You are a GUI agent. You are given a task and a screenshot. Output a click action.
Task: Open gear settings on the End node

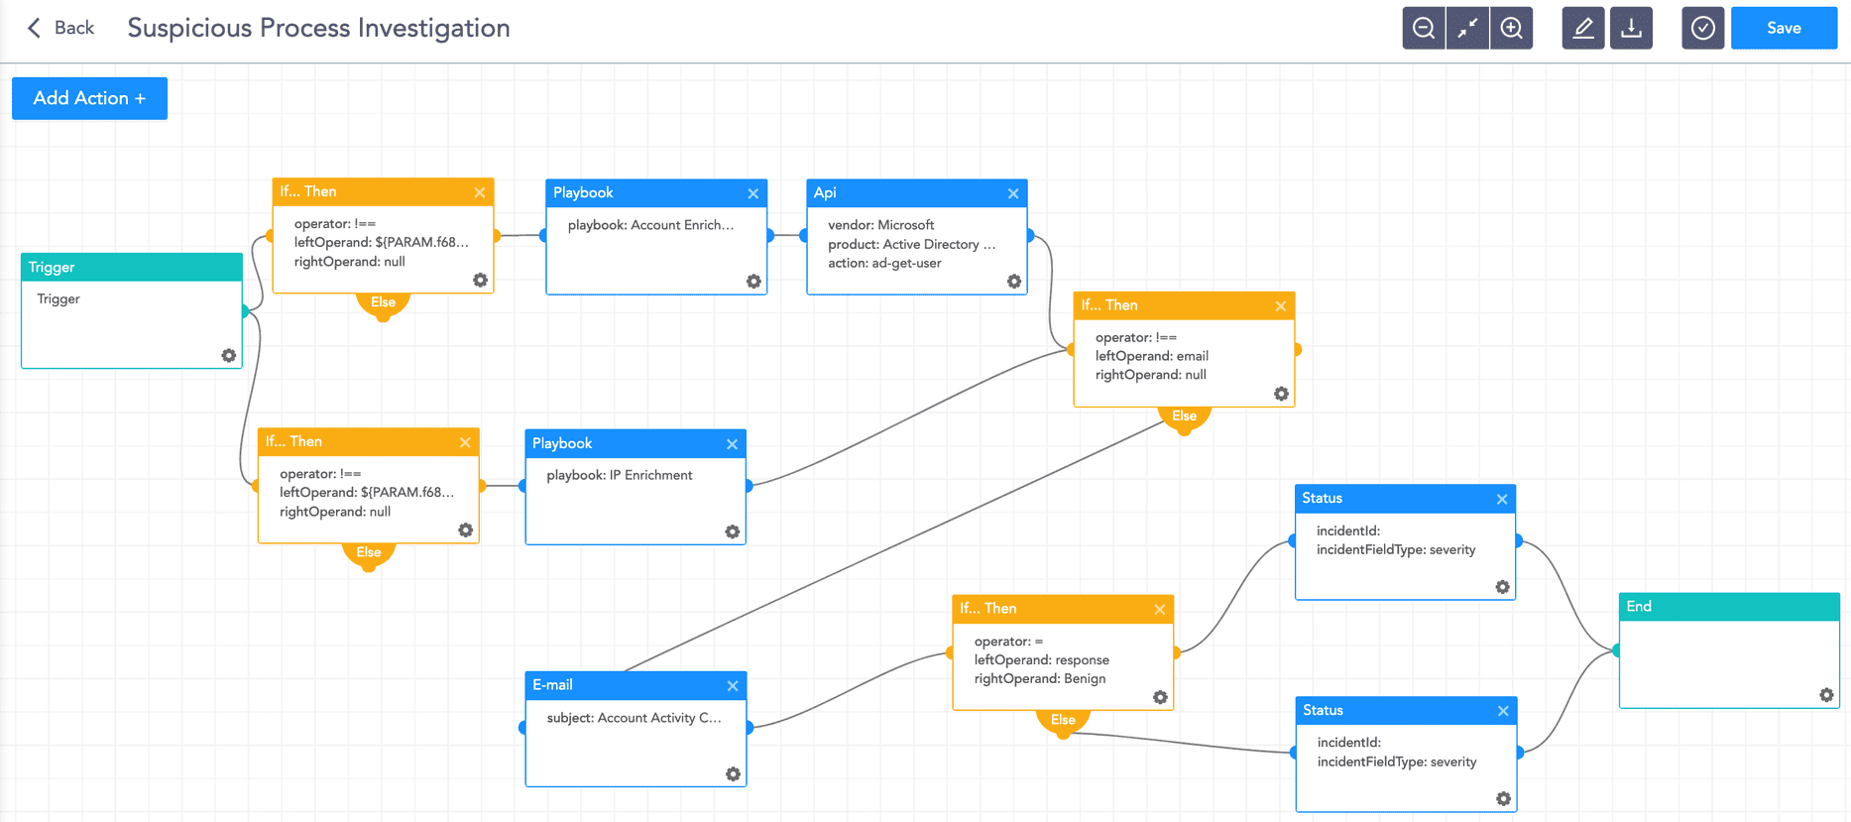1826,695
